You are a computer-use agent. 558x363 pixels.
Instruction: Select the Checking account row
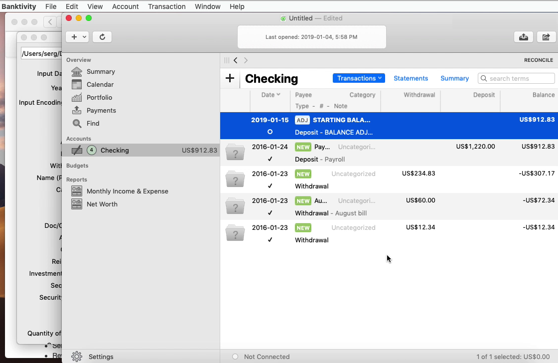141,150
